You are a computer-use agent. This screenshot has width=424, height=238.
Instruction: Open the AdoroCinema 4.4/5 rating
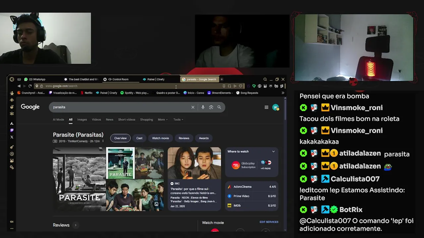pos(252,187)
